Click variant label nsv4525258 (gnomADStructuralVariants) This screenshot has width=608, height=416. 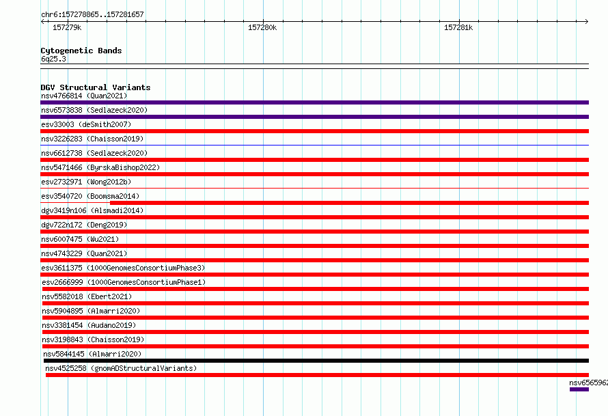[x=121, y=368]
